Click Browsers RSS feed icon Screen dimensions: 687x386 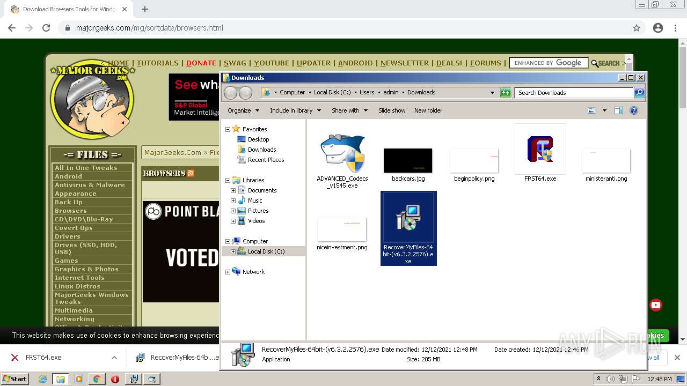(x=191, y=173)
